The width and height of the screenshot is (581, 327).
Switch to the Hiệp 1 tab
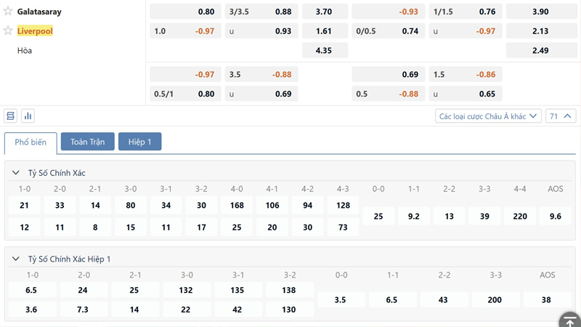tap(139, 142)
